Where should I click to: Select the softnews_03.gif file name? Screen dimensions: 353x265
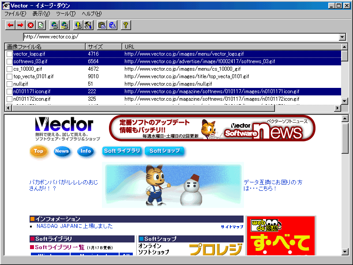[30, 61]
